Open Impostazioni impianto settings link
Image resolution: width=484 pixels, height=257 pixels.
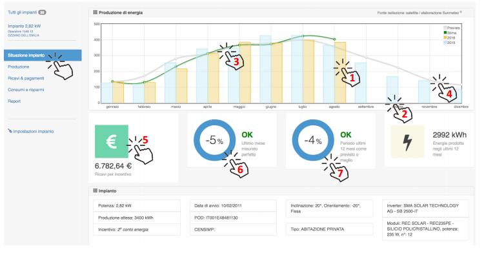click(x=34, y=131)
